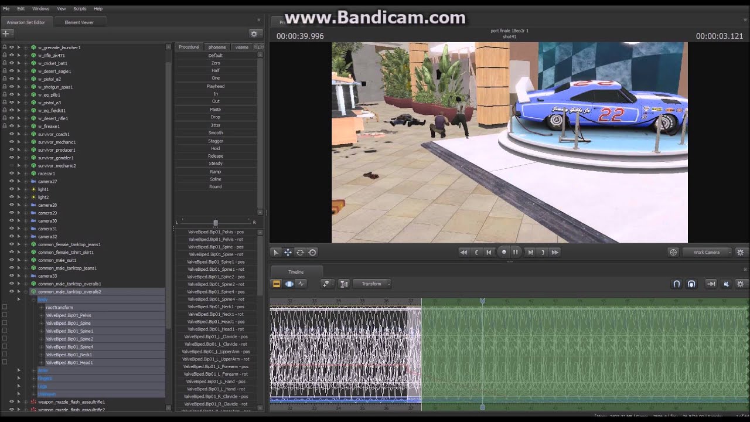Open the Edit menu
Viewport: 750px width, 422px height.
[21, 9]
